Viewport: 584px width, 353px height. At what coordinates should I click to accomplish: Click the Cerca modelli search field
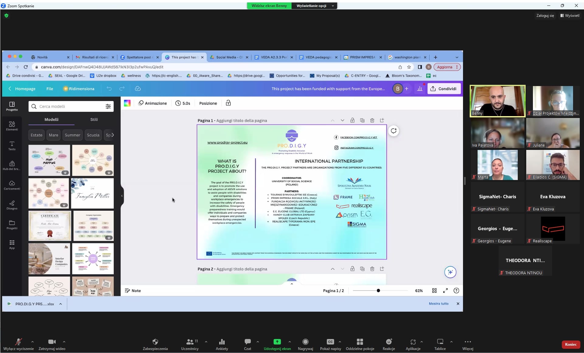71,106
